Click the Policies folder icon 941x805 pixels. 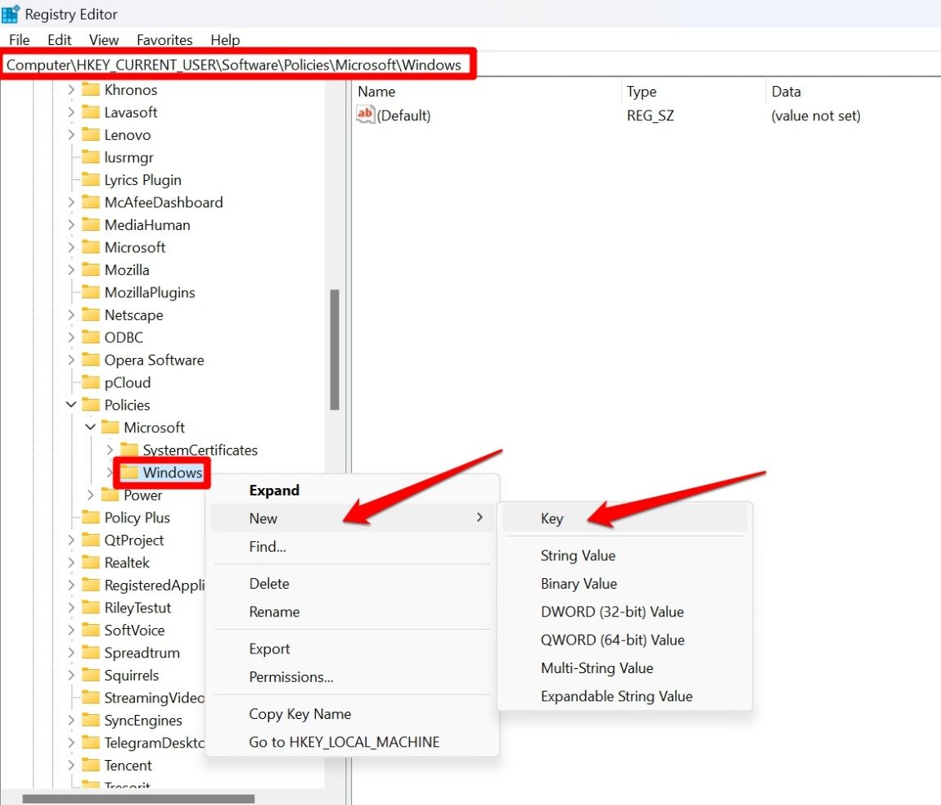point(91,405)
